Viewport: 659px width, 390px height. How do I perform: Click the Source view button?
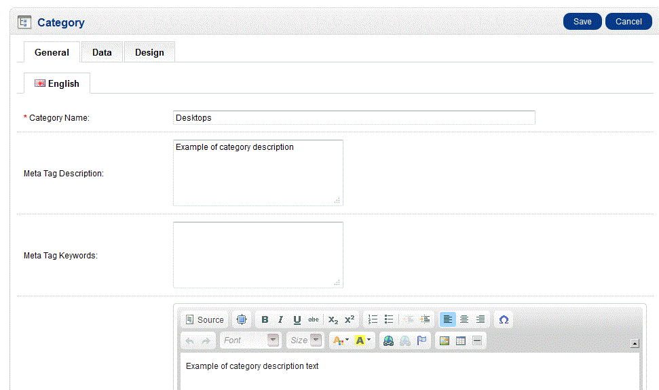tap(204, 319)
